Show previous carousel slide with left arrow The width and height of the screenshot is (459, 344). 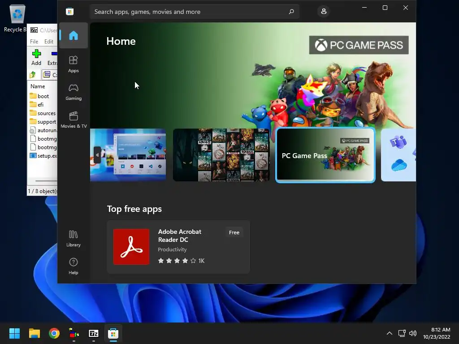coord(97,155)
